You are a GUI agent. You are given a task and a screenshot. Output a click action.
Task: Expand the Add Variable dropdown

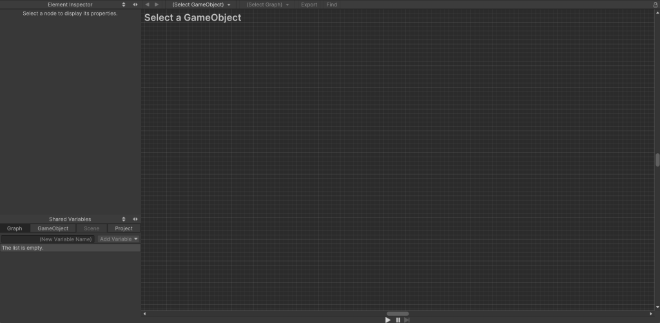(x=119, y=239)
